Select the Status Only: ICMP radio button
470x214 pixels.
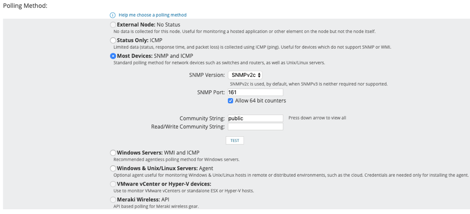(x=113, y=40)
